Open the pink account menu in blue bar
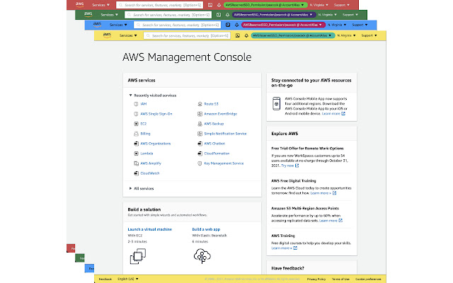Image resolution: width=453 pixels, height=283 pixels. [x=283, y=25]
